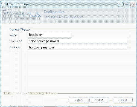
Task: Click the Remote Director group label
Action: tap(20, 30)
